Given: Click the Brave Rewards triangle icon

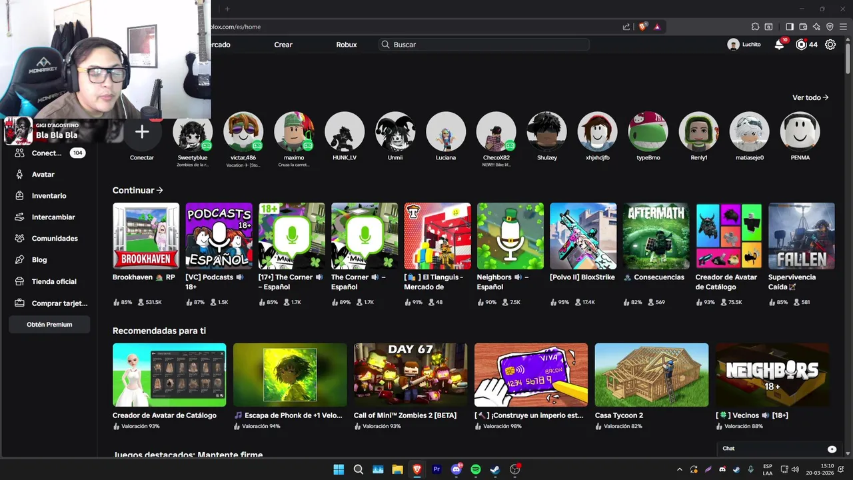Looking at the screenshot, I should pyautogui.click(x=657, y=27).
